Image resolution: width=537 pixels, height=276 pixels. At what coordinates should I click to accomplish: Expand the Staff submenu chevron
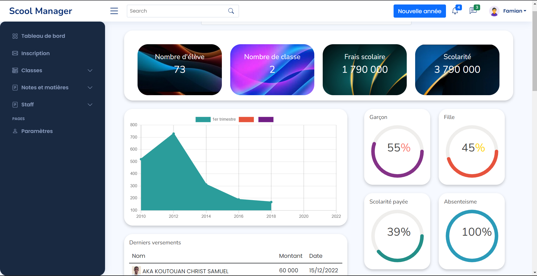[x=90, y=105]
